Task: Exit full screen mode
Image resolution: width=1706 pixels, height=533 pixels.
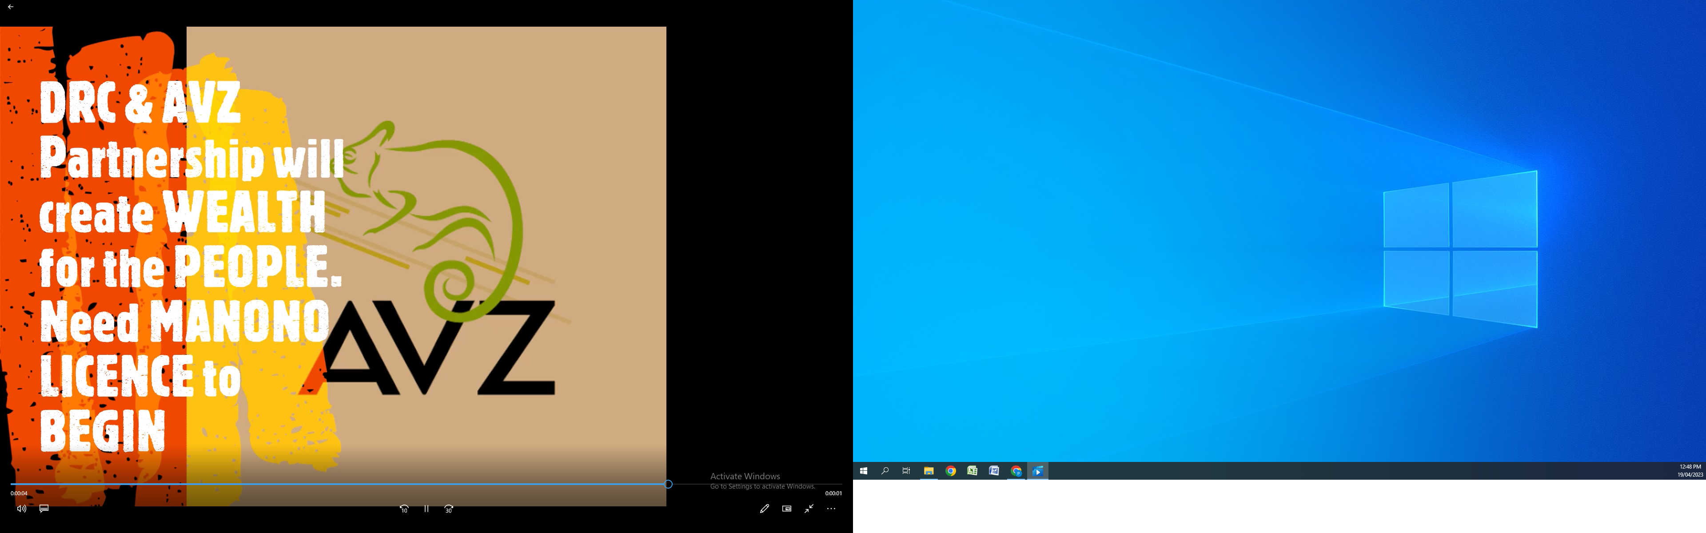Action: point(809,509)
